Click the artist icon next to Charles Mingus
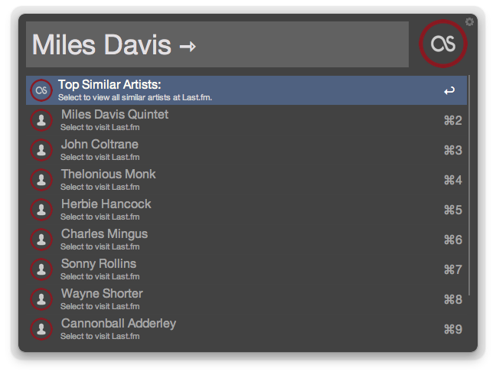This screenshot has width=496, height=375. pyautogui.click(x=41, y=240)
